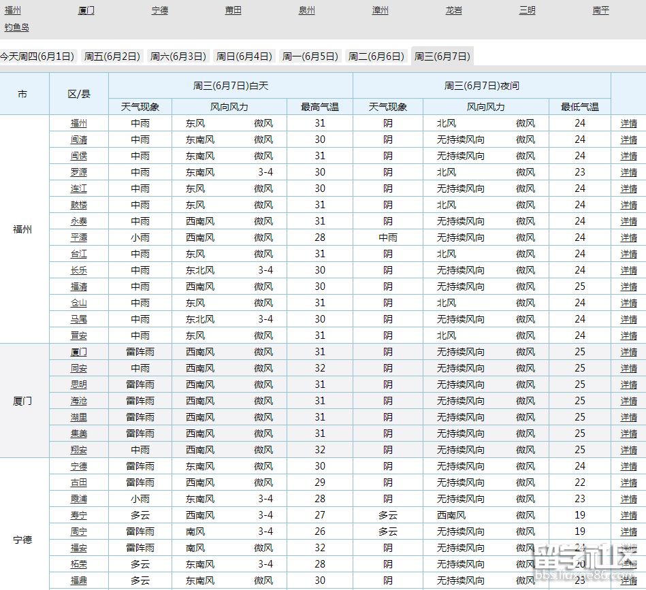Open the 宁德 city link at top

click(159, 10)
